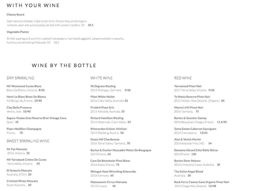
Task: Choose Zema Estate Cabernet Sauvignon
Action: coord(195,129)
